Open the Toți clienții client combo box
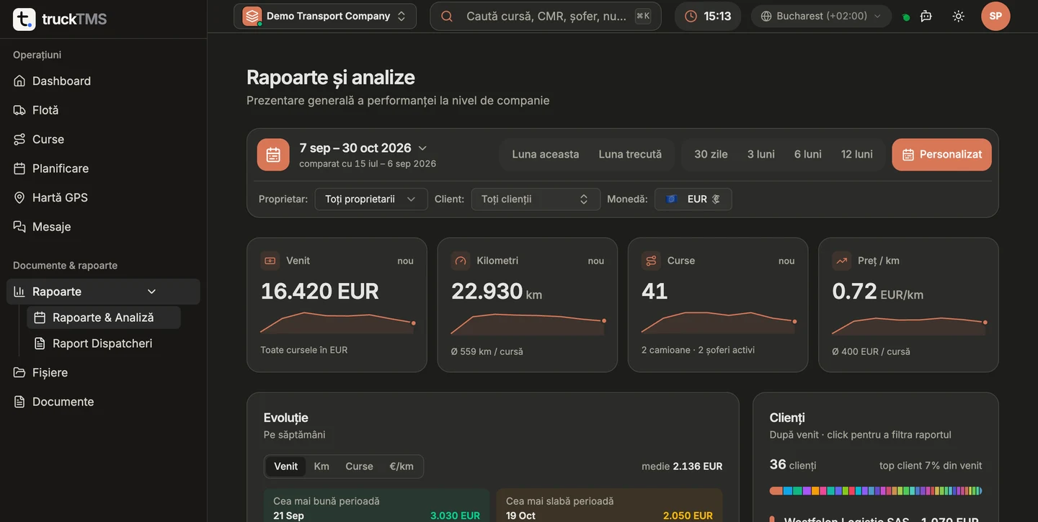 click(536, 199)
